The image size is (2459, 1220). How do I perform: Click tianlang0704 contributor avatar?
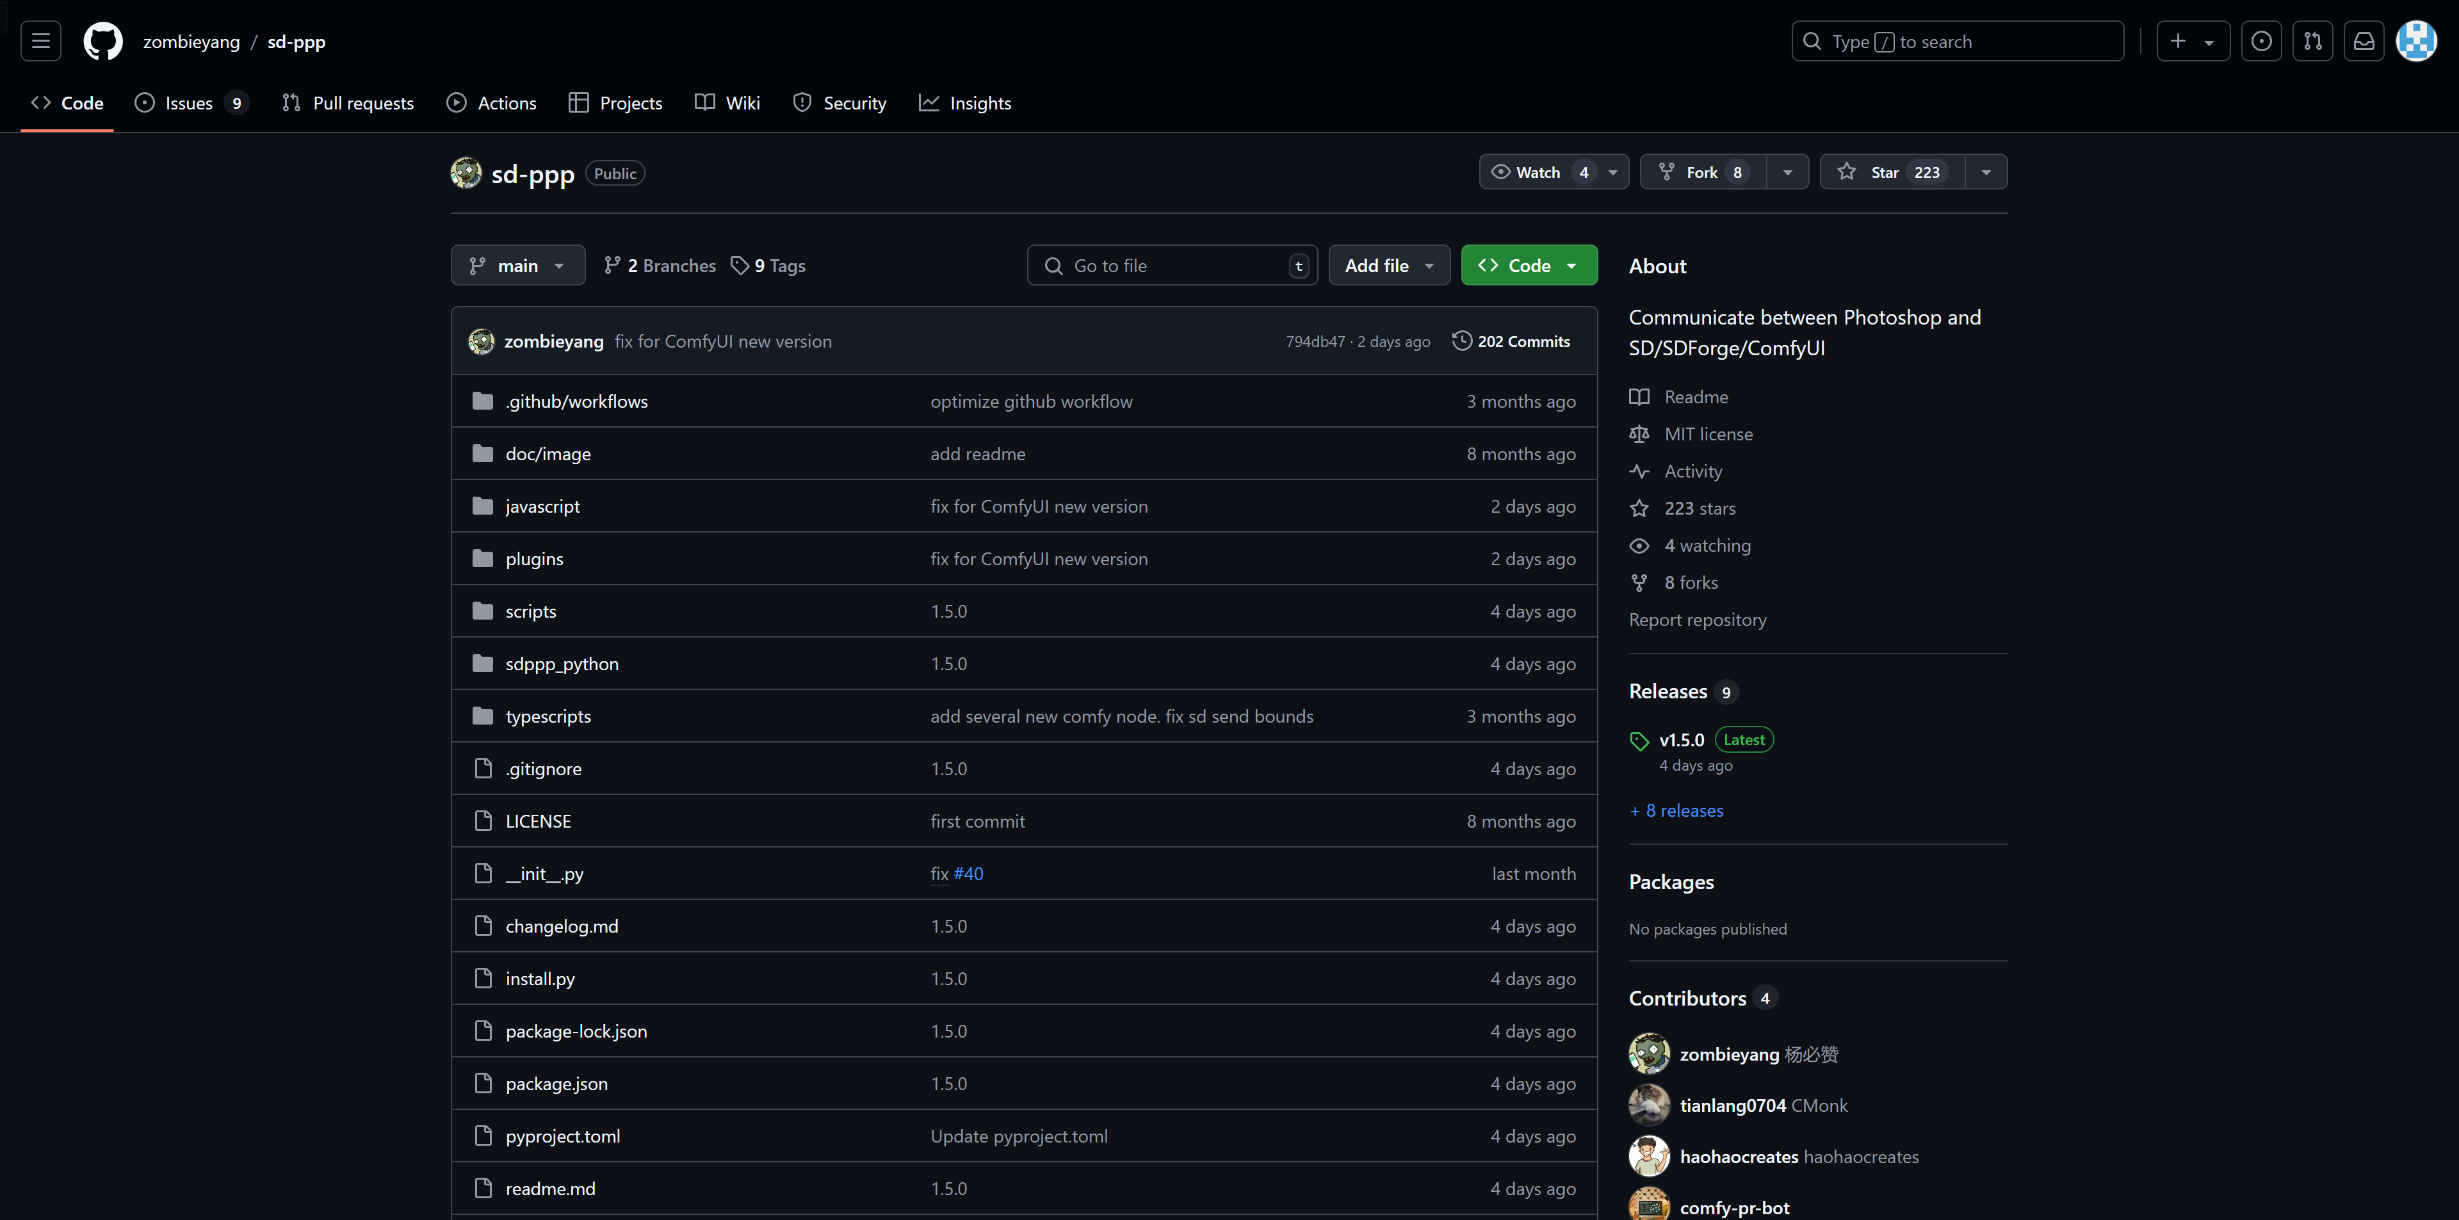click(1650, 1105)
